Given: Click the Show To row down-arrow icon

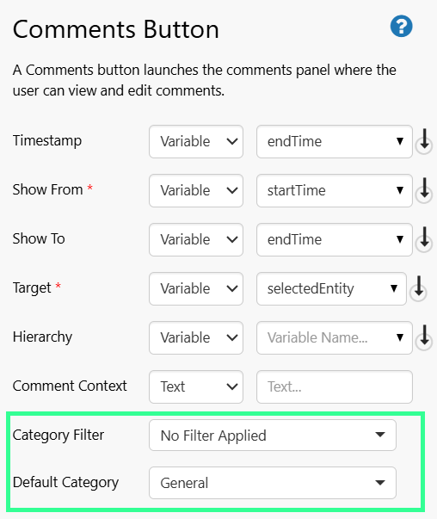Looking at the screenshot, I should pyautogui.click(x=424, y=240).
